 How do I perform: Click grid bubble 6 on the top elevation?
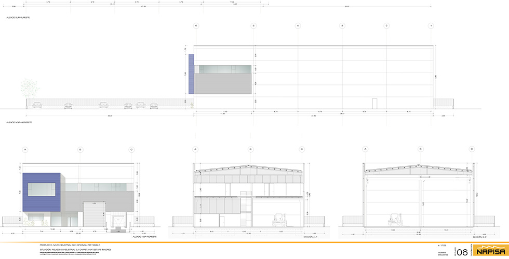click(x=196, y=25)
